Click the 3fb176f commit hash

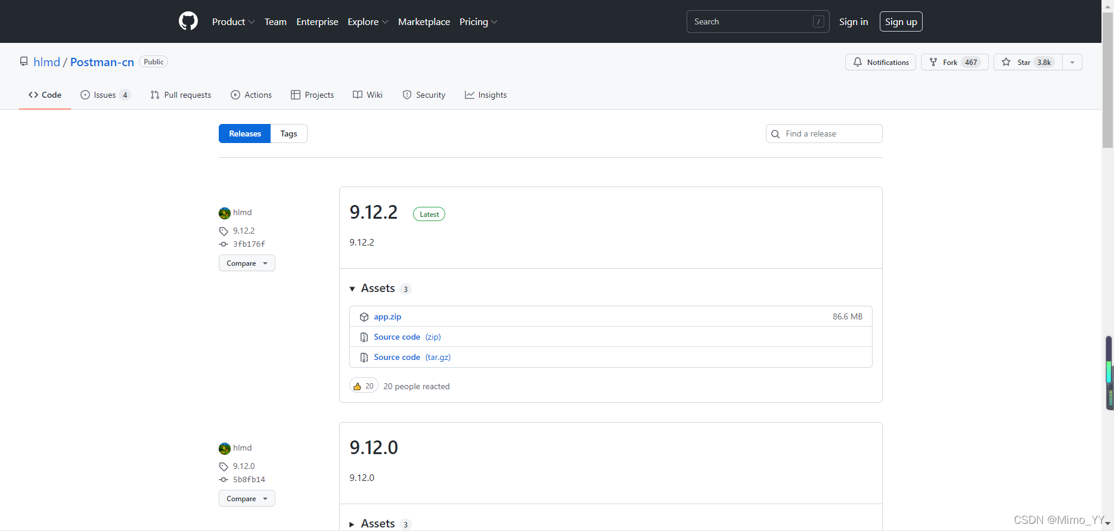249,244
